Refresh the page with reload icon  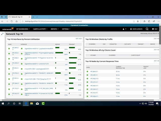[x=12, y=21]
